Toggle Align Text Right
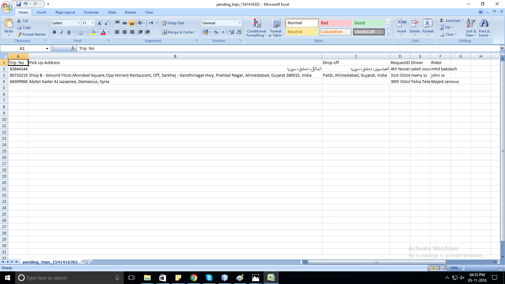This screenshot has width=505, height=284. click(132, 32)
